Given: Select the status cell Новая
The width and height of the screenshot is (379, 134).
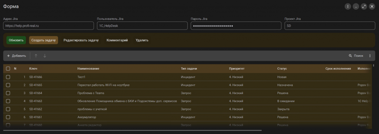Looking at the screenshot, I should pyautogui.click(x=282, y=77).
